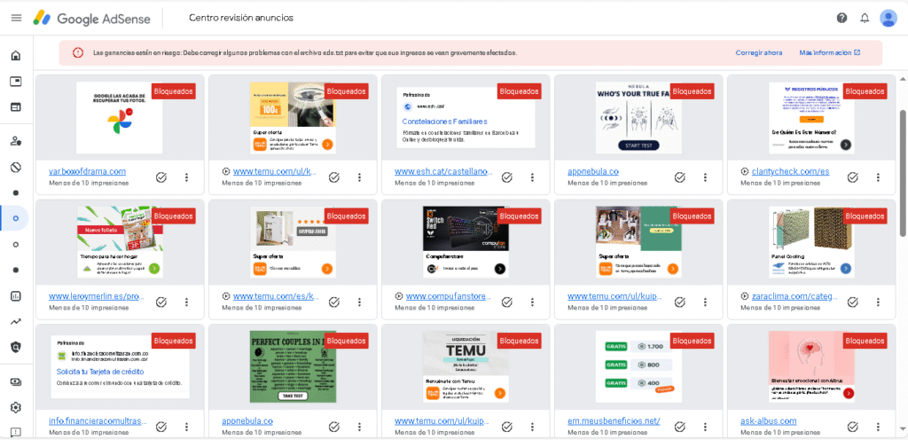Open the Help question mark icon
The height and width of the screenshot is (440, 908).
click(x=841, y=18)
